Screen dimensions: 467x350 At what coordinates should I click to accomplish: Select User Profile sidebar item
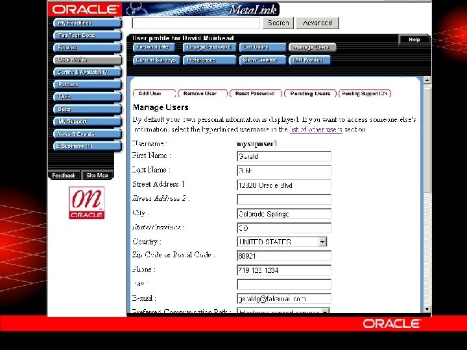tap(88, 60)
